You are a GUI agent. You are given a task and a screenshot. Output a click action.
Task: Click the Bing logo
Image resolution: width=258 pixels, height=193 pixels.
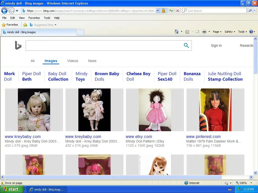18,45
